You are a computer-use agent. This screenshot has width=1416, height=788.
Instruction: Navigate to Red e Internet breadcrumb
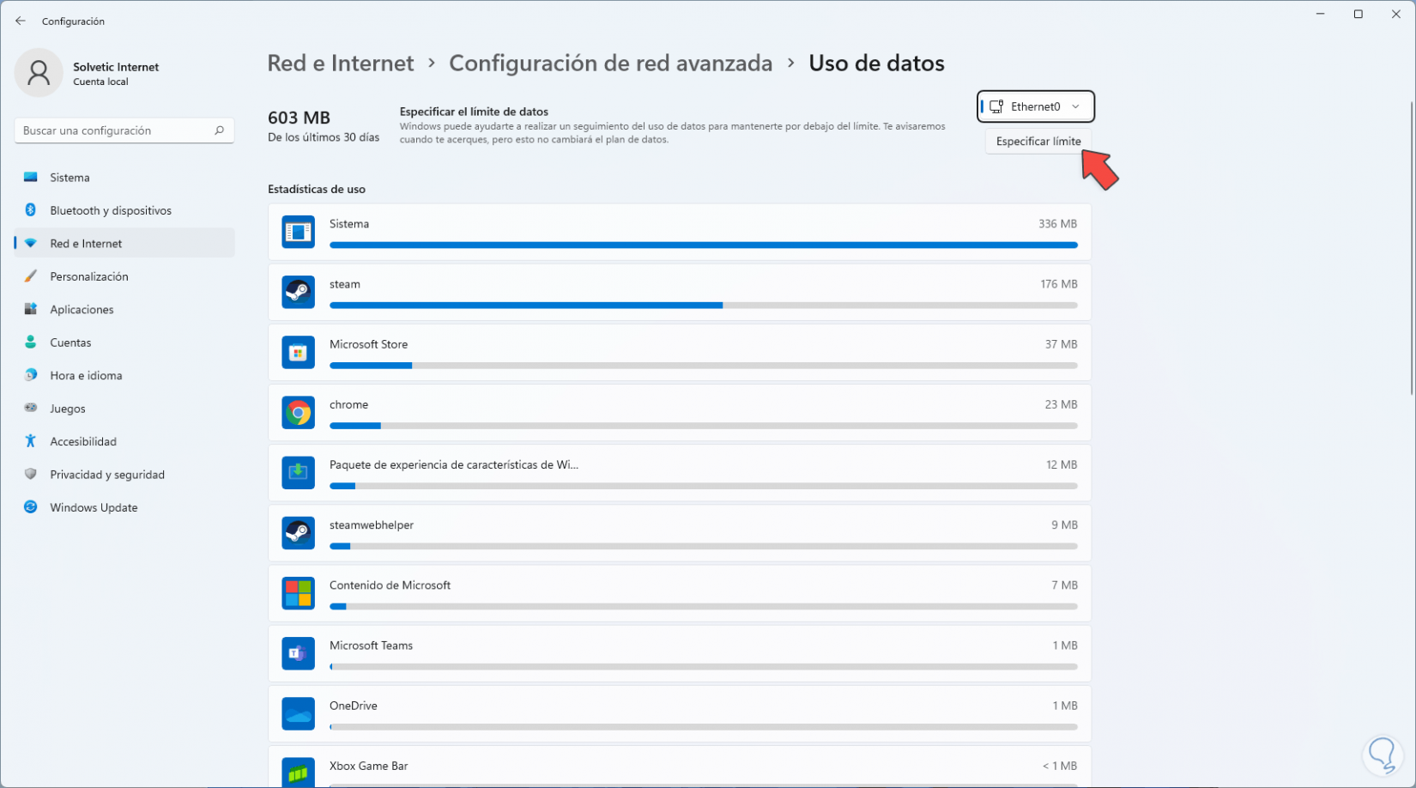(x=341, y=64)
